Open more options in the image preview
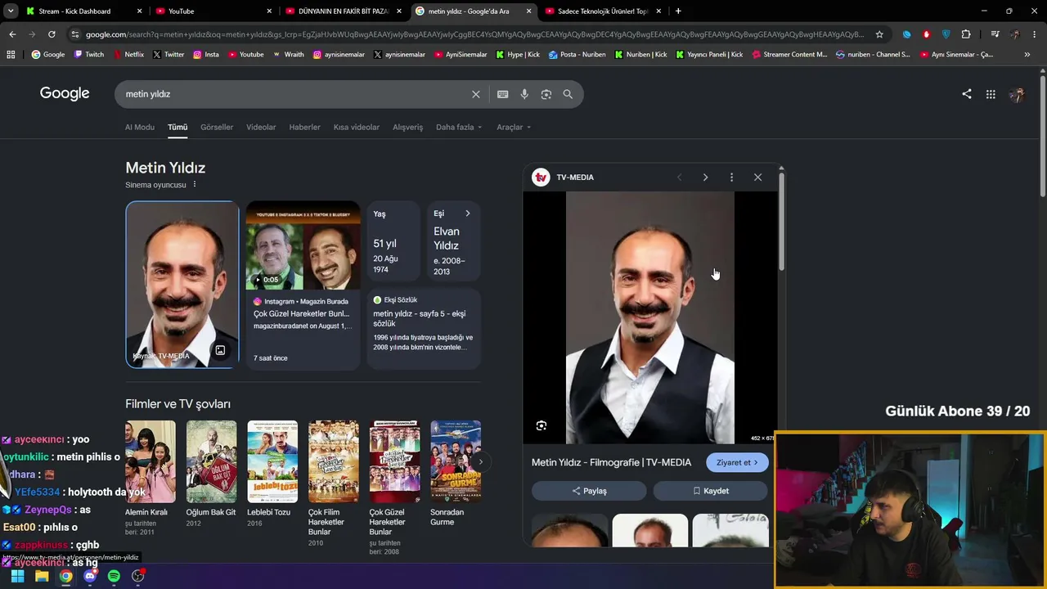 coord(731,178)
